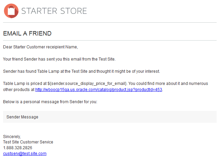Viewport: 218px width, 158px height.
Task: Click the white bag inside the red circle
Action: click(11, 11)
